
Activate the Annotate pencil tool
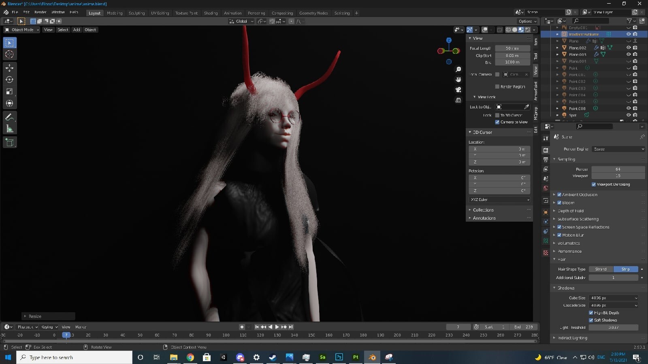(10, 117)
